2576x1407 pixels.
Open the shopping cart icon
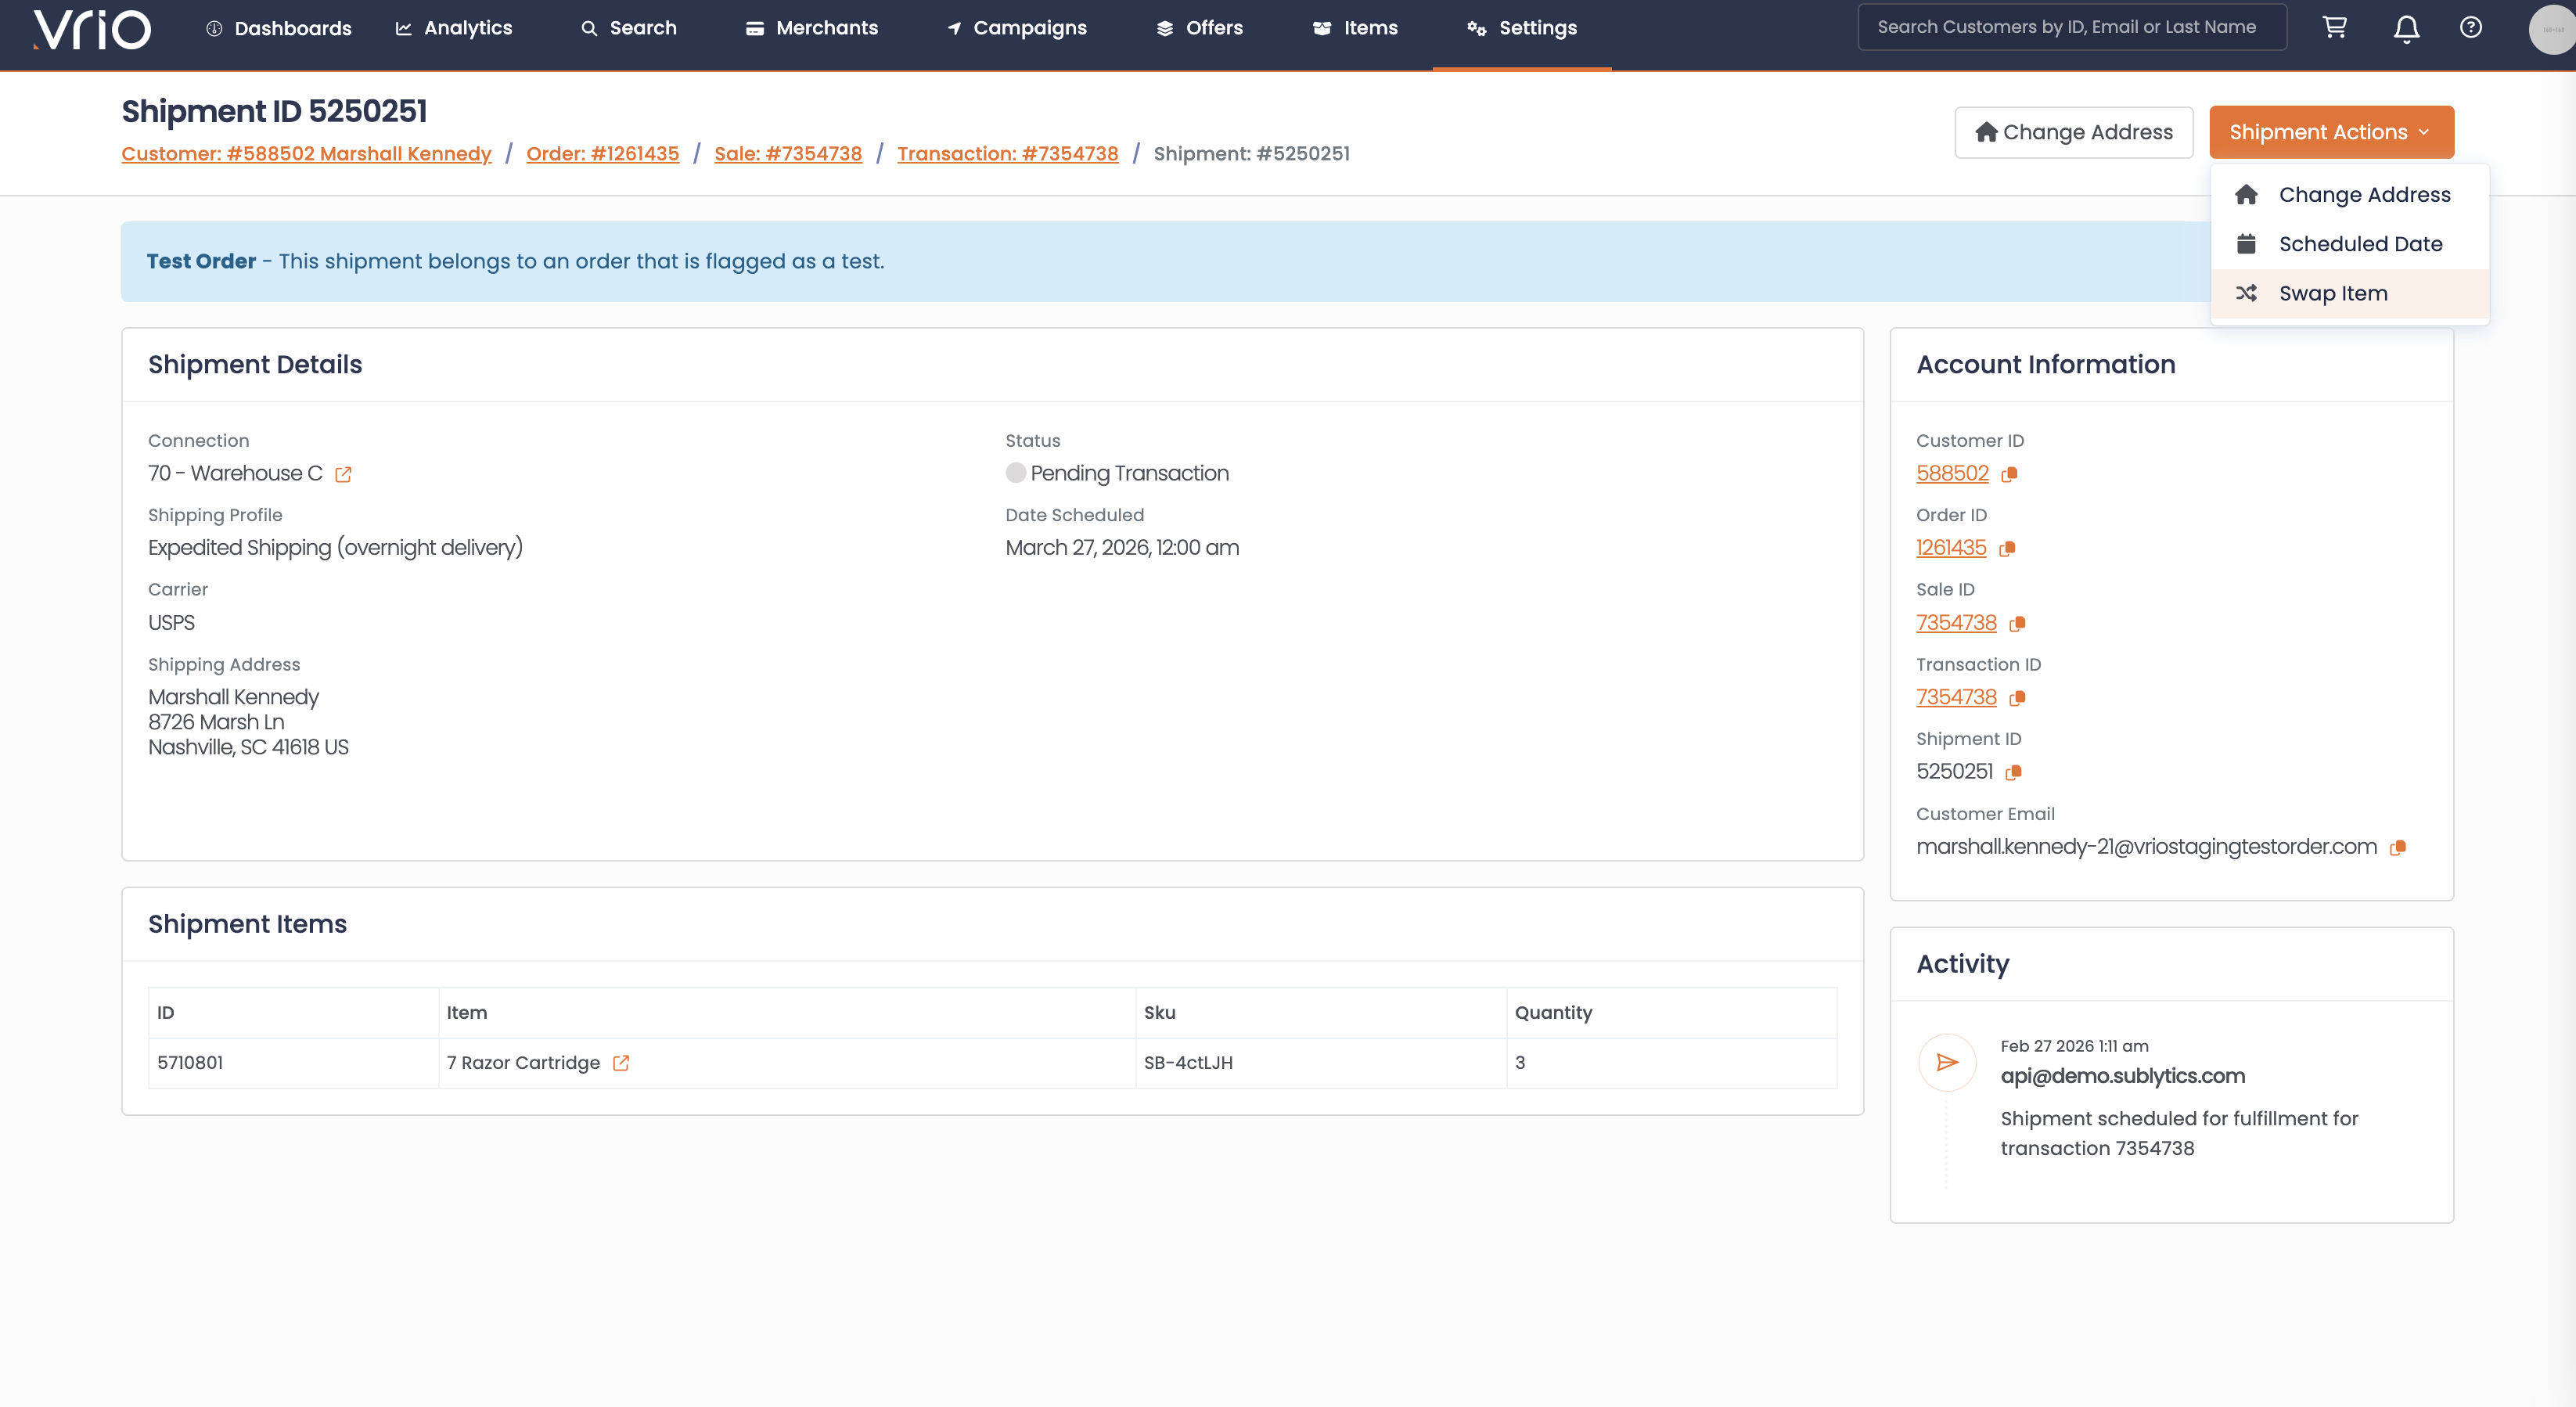2334,28
